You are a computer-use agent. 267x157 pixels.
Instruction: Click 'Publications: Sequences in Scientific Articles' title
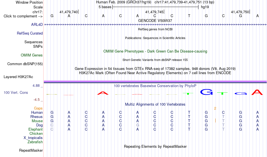pyautogui.click(x=155, y=38)
